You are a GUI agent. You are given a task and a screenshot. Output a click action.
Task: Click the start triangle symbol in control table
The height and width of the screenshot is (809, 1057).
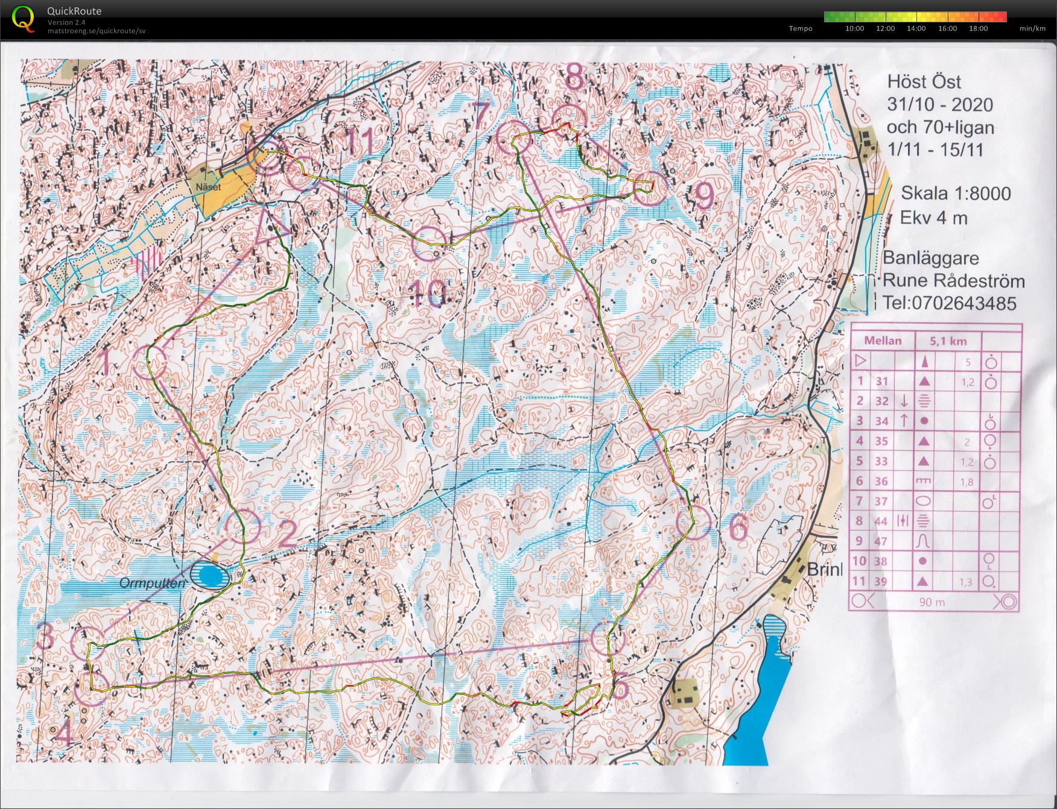(x=860, y=361)
